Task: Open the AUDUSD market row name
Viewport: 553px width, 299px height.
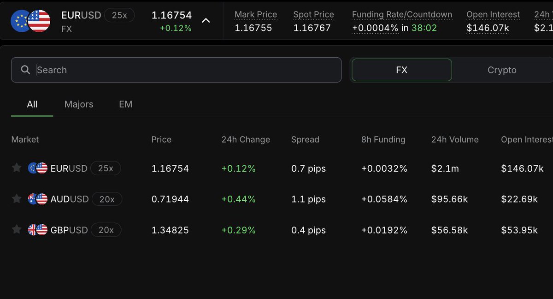Action: [70, 199]
